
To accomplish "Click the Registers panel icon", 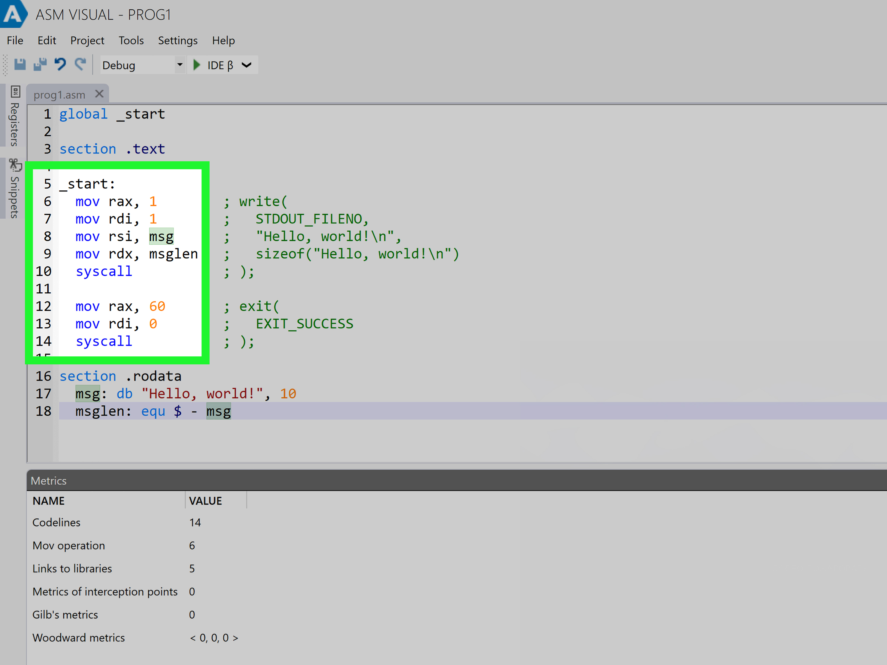I will click(x=15, y=92).
